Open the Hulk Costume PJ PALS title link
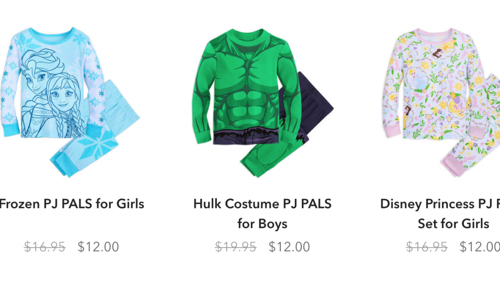The width and height of the screenshot is (500, 287). point(262,214)
